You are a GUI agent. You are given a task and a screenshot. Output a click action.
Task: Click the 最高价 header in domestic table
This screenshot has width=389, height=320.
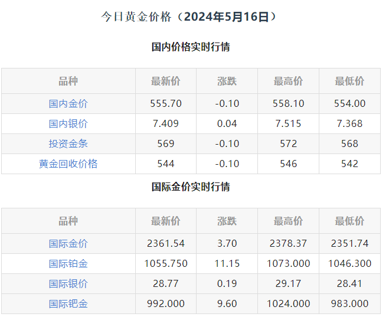click(288, 81)
